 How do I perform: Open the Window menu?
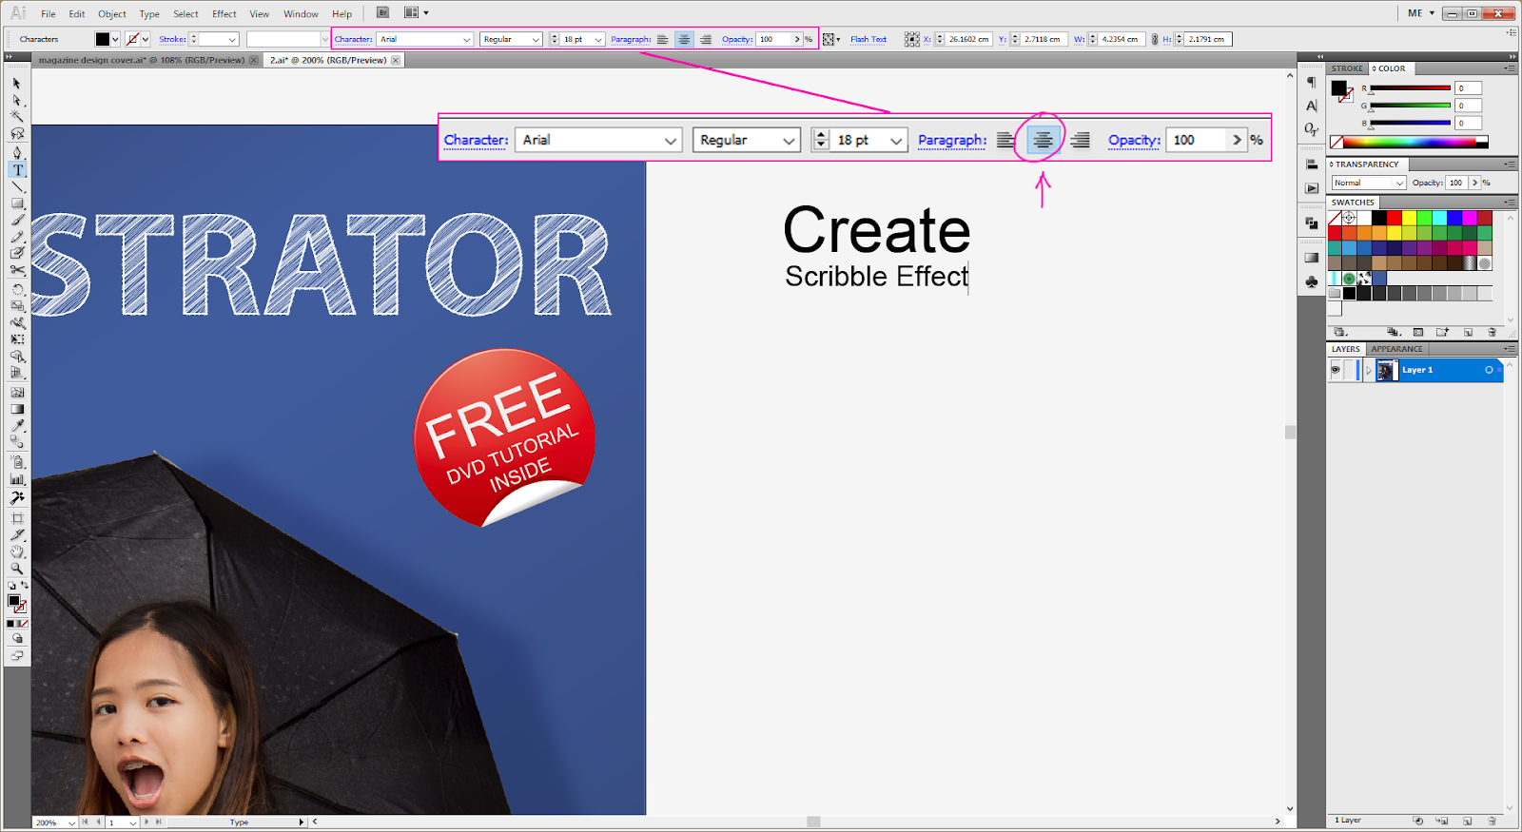[301, 14]
